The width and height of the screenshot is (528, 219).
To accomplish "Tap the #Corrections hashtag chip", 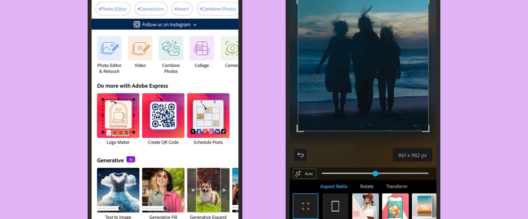I will tap(151, 9).
